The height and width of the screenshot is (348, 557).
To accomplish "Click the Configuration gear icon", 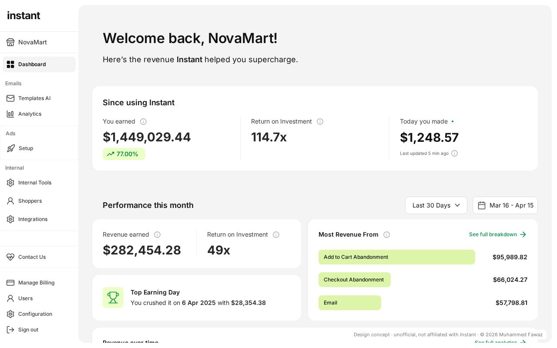I will point(10,314).
